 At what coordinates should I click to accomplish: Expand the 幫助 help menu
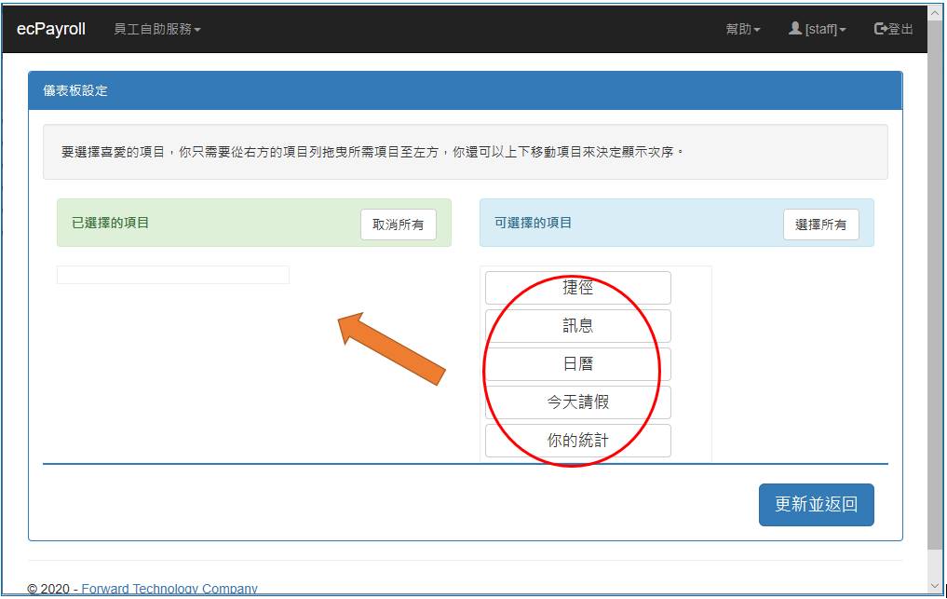[742, 29]
